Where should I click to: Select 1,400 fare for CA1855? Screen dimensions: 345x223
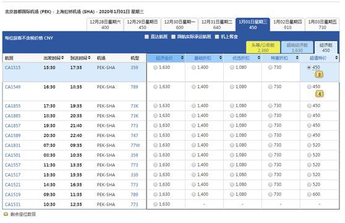click(194, 106)
